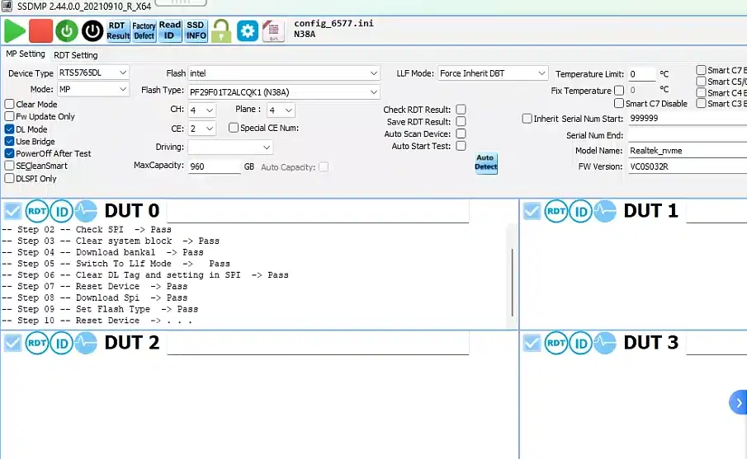Tick the Smart C7 Disable checkbox
Image resolution: width=747 pixels, height=459 pixels.
tap(619, 103)
